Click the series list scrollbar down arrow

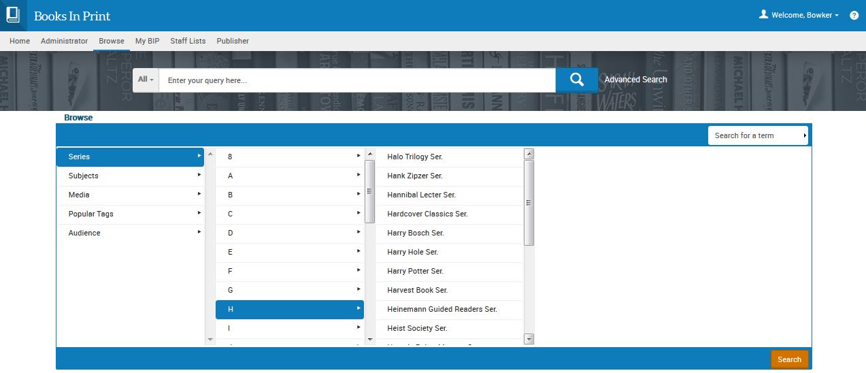pyautogui.click(x=529, y=339)
